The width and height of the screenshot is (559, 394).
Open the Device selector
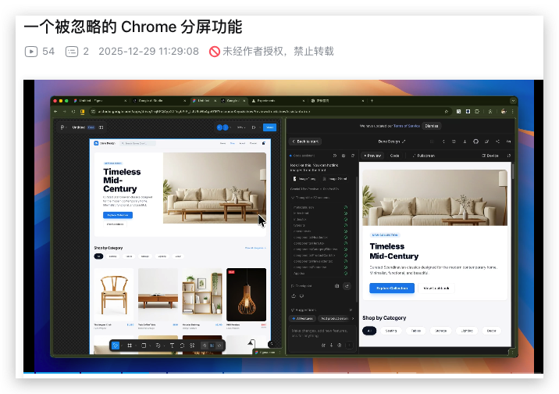tap(490, 156)
